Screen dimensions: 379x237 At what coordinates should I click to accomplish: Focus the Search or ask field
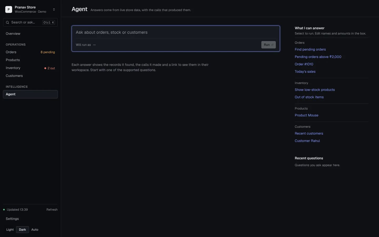(x=30, y=22)
